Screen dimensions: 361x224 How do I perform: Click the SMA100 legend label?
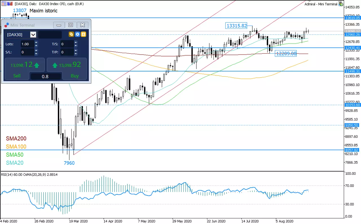click(16, 147)
